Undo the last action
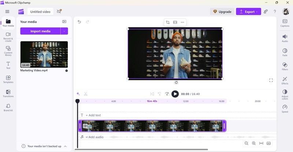This screenshot has height=152, width=293. click(79, 22)
